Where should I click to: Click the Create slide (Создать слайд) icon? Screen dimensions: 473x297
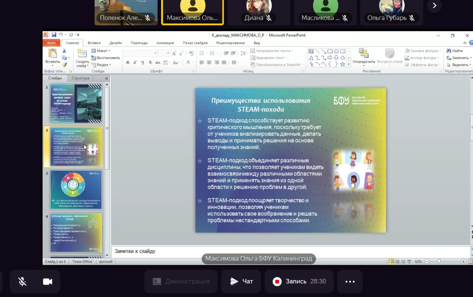82,54
